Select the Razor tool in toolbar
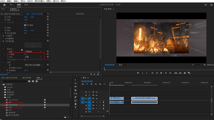 point(75,90)
